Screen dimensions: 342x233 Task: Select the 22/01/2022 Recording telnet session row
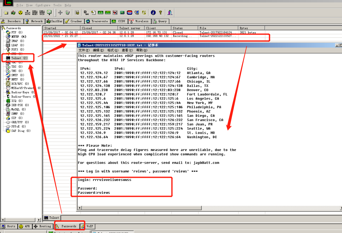click(x=154, y=36)
